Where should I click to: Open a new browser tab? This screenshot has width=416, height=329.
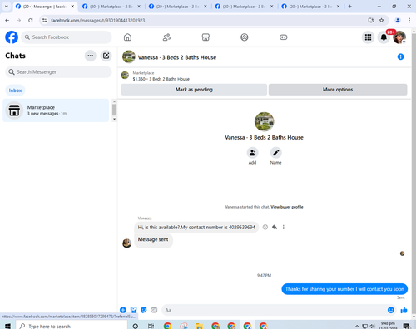[x=349, y=7]
